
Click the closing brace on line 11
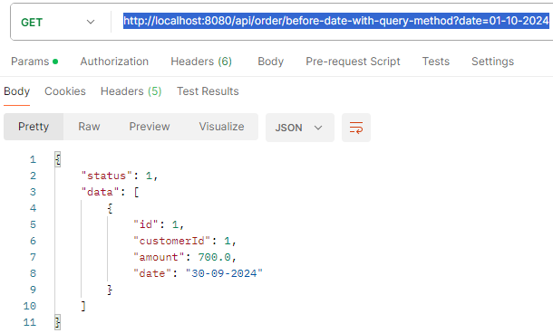click(57, 322)
